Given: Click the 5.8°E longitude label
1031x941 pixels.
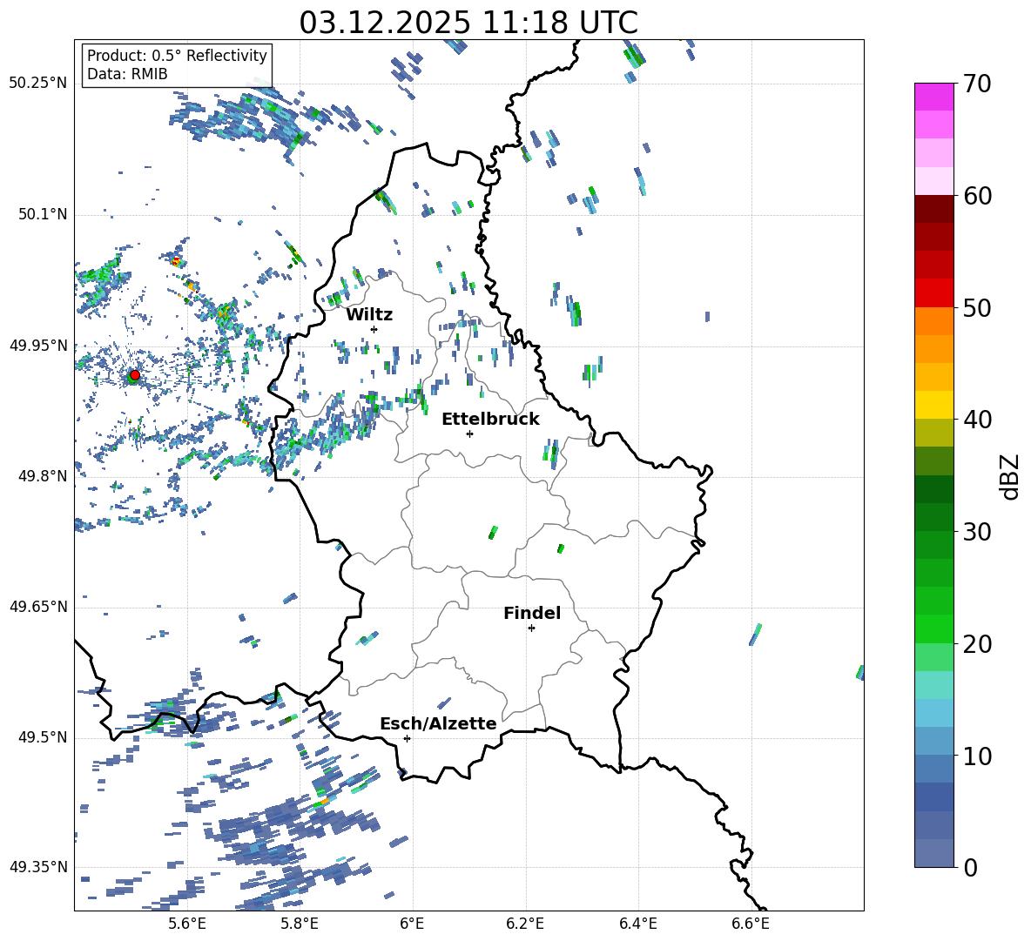Looking at the screenshot, I should coord(300,924).
